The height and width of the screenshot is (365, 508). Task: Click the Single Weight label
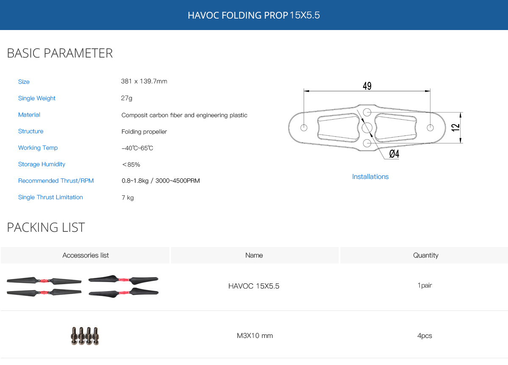[x=37, y=98]
